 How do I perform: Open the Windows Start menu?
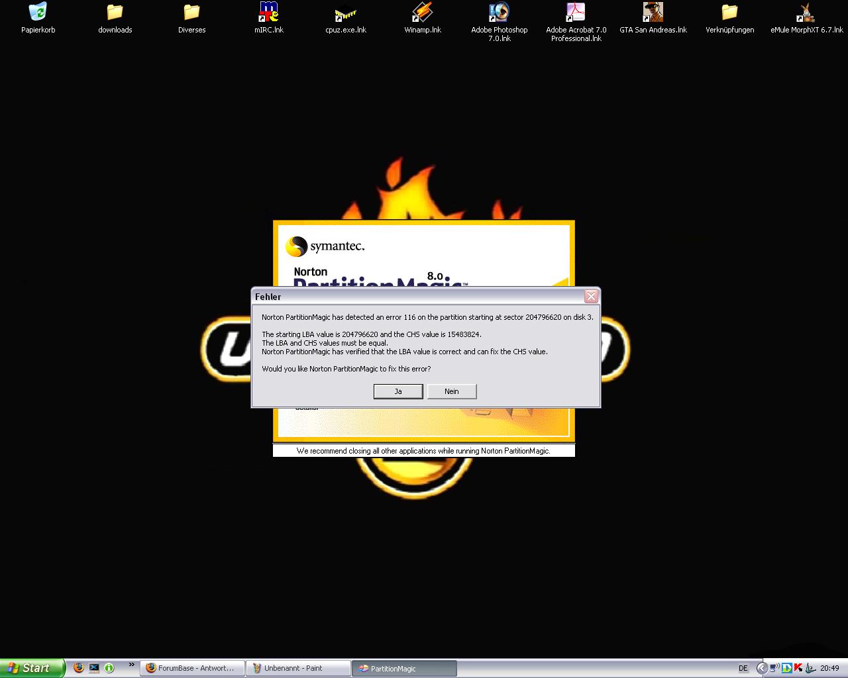[x=32, y=668]
